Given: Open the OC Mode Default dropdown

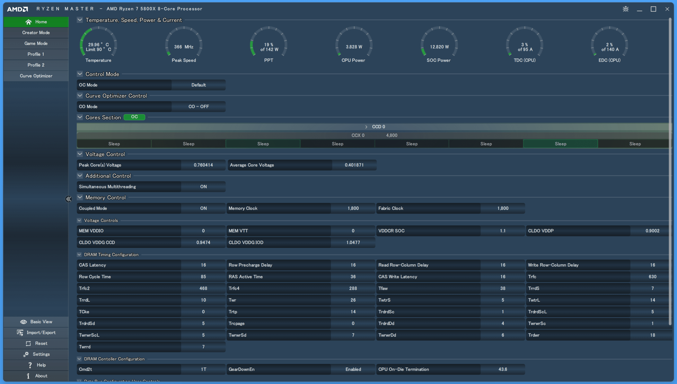Looking at the screenshot, I should click(199, 85).
